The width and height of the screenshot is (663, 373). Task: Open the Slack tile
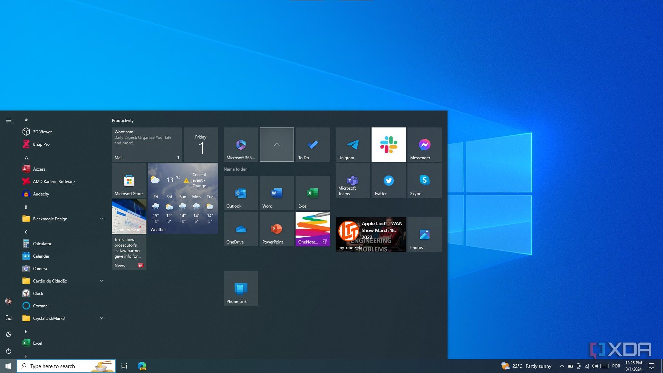click(x=389, y=145)
